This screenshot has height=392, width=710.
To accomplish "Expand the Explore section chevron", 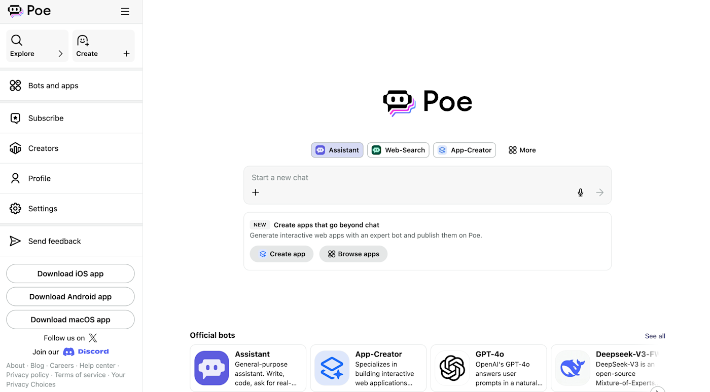I will click(x=60, y=54).
